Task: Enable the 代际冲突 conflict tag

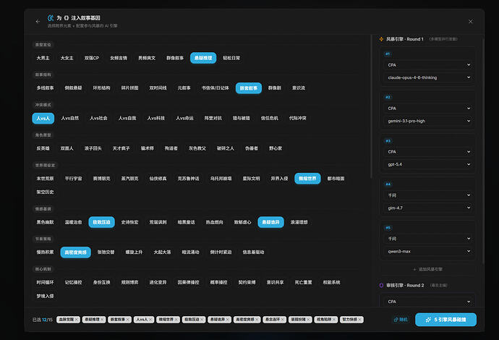Action: 297,118
